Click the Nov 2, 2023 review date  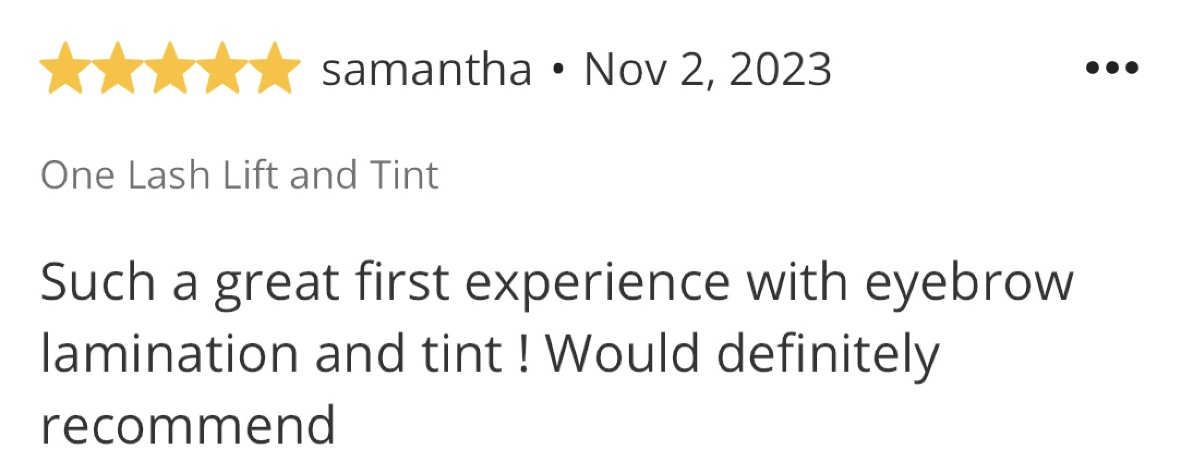pyautogui.click(x=708, y=69)
